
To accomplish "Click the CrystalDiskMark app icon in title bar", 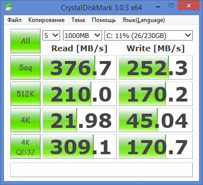I will point(9,7).
